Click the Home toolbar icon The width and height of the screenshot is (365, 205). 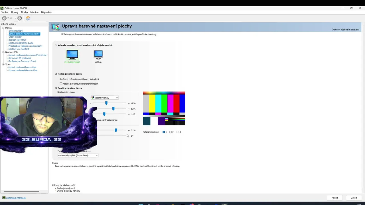(28, 18)
